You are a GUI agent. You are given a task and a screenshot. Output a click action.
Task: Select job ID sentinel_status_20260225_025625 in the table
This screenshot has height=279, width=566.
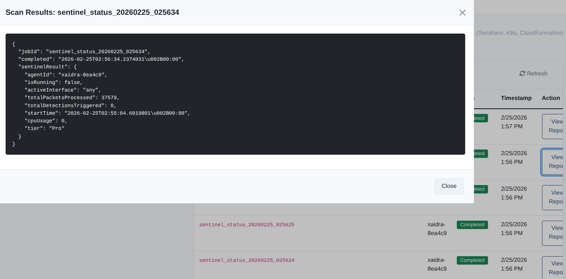[247, 225]
